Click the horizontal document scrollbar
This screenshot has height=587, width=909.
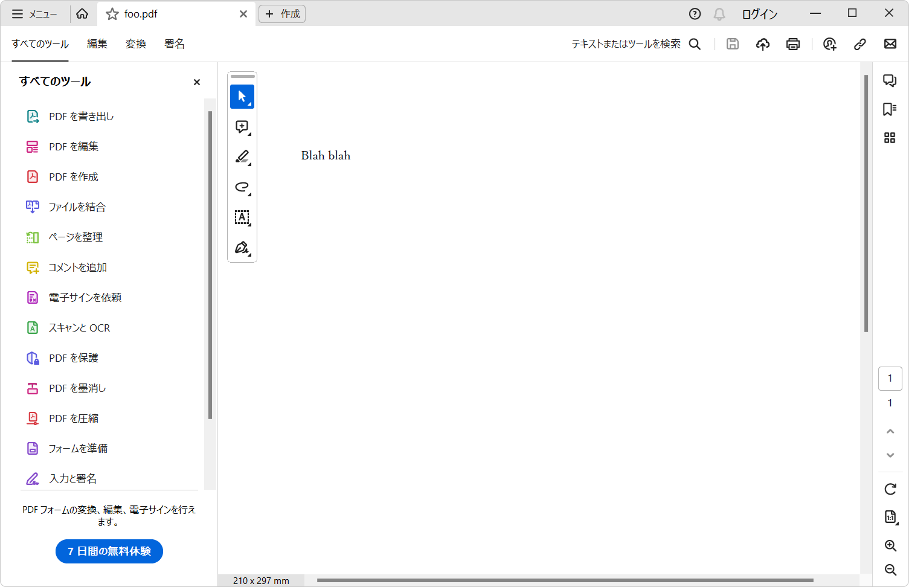click(x=565, y=580)
